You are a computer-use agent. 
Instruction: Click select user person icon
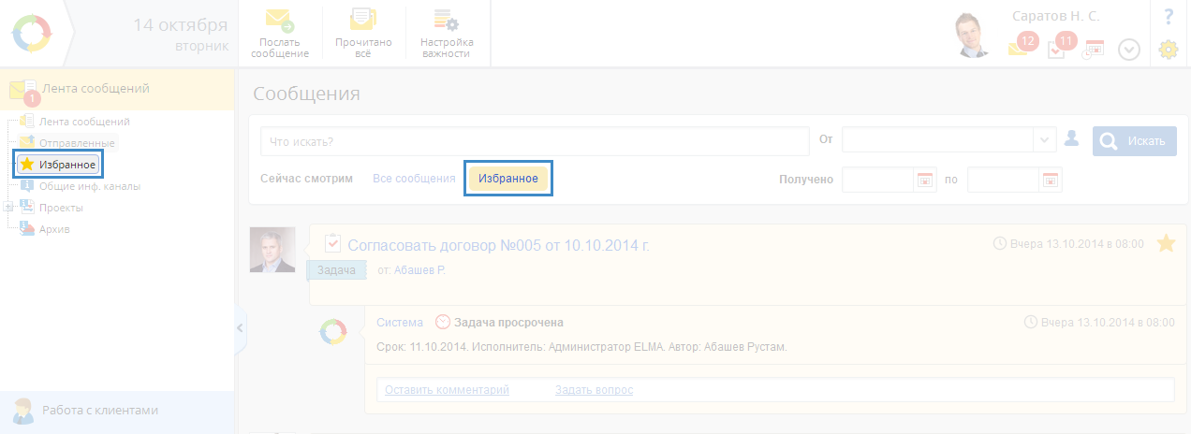(1072, 139)
